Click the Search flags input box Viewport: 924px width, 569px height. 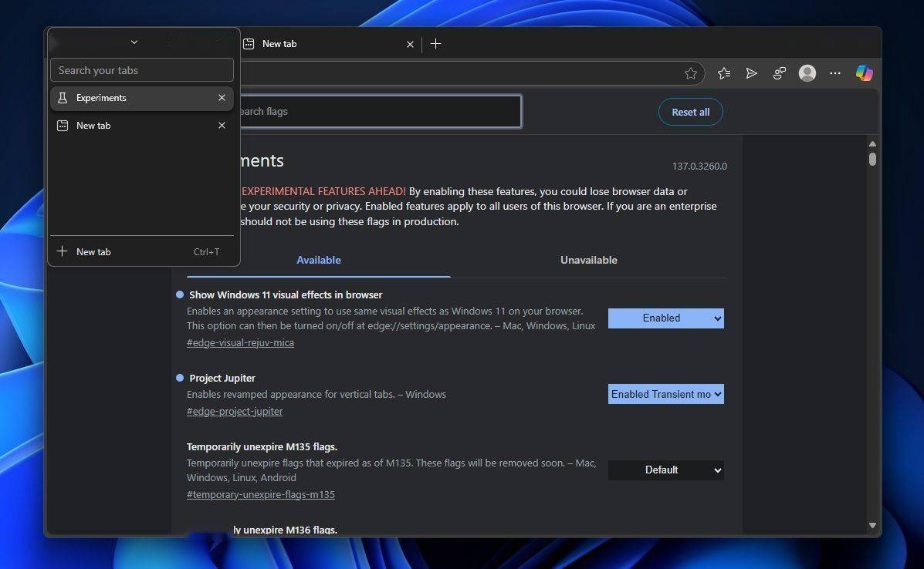[x=380, y=111]
